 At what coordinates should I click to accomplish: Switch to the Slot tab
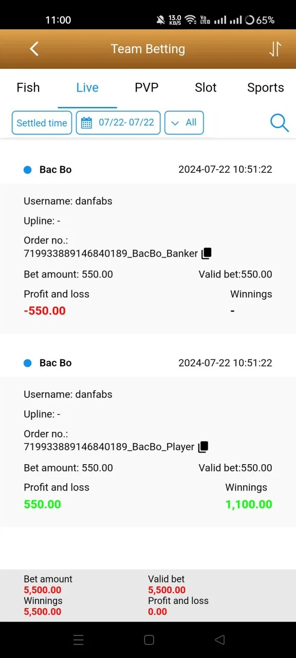click(x=206, y=87)
